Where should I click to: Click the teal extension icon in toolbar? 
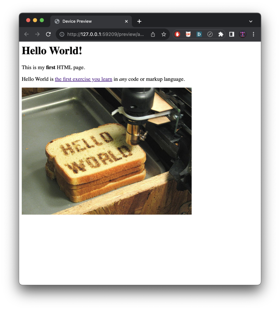199,34
